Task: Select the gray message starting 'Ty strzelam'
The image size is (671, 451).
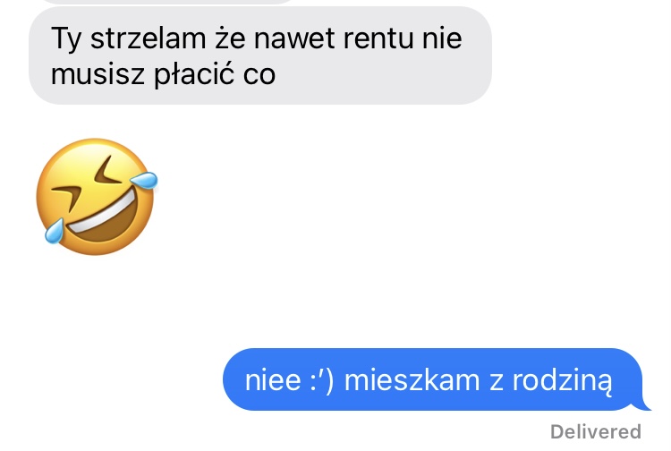Action: tap(260, 55)
